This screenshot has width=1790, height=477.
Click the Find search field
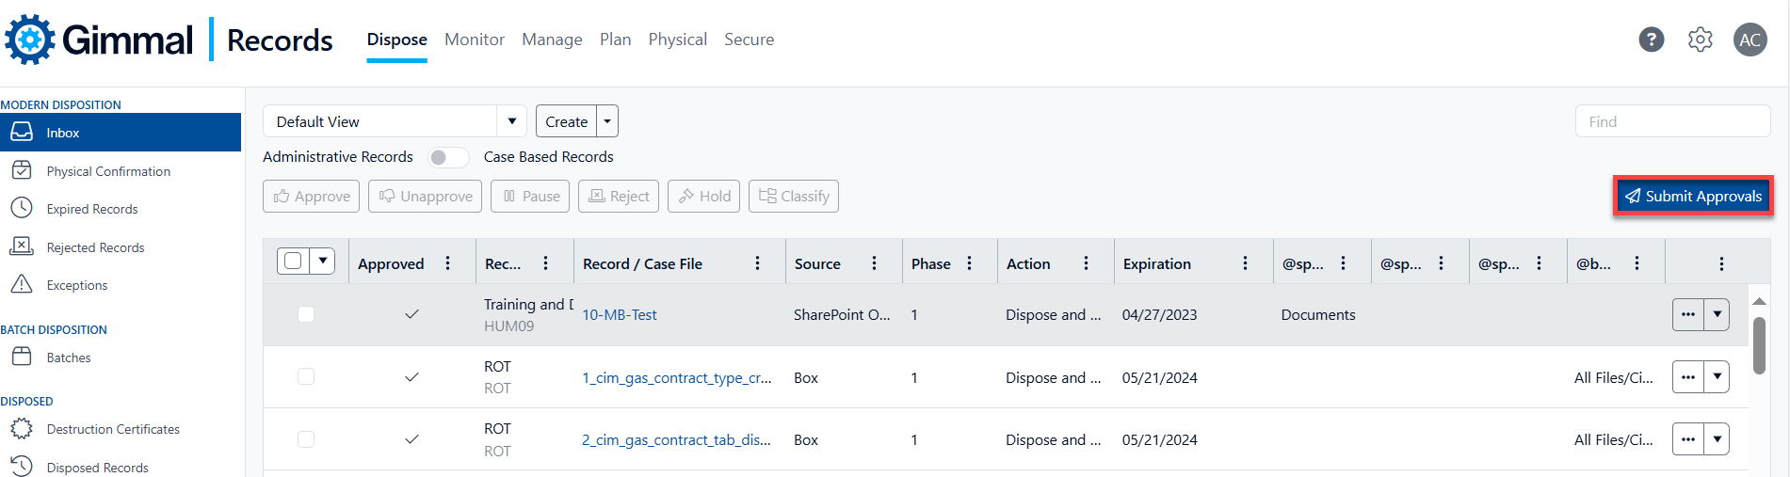tap(1671, 121)
